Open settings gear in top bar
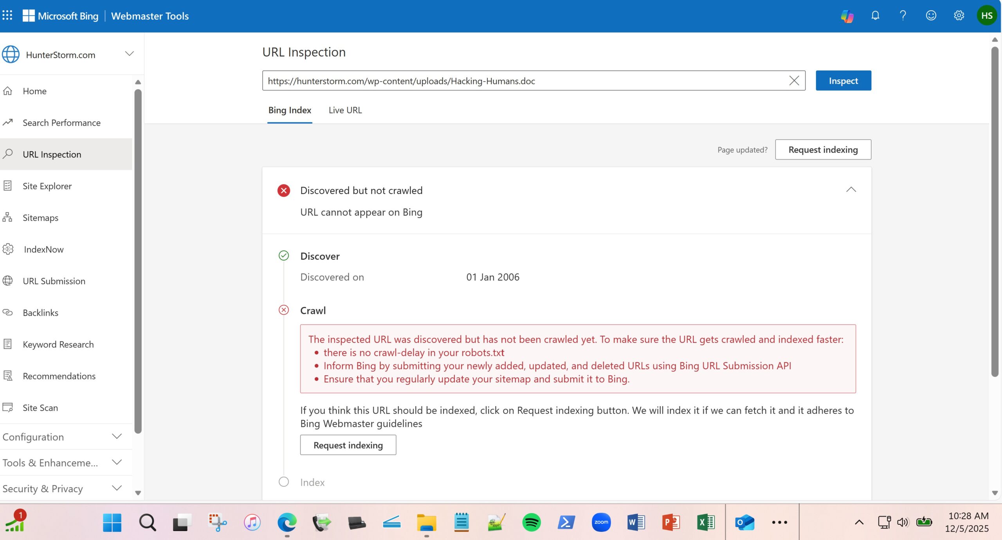This screenshot has height=540, width=1002. pos(959,16)
